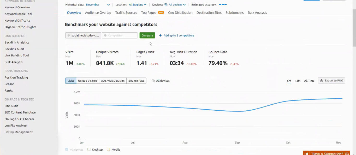This screenshot has width=356, height=155.
Task: Enable the Mobile checkbox
Action: [x=108, y=150]
